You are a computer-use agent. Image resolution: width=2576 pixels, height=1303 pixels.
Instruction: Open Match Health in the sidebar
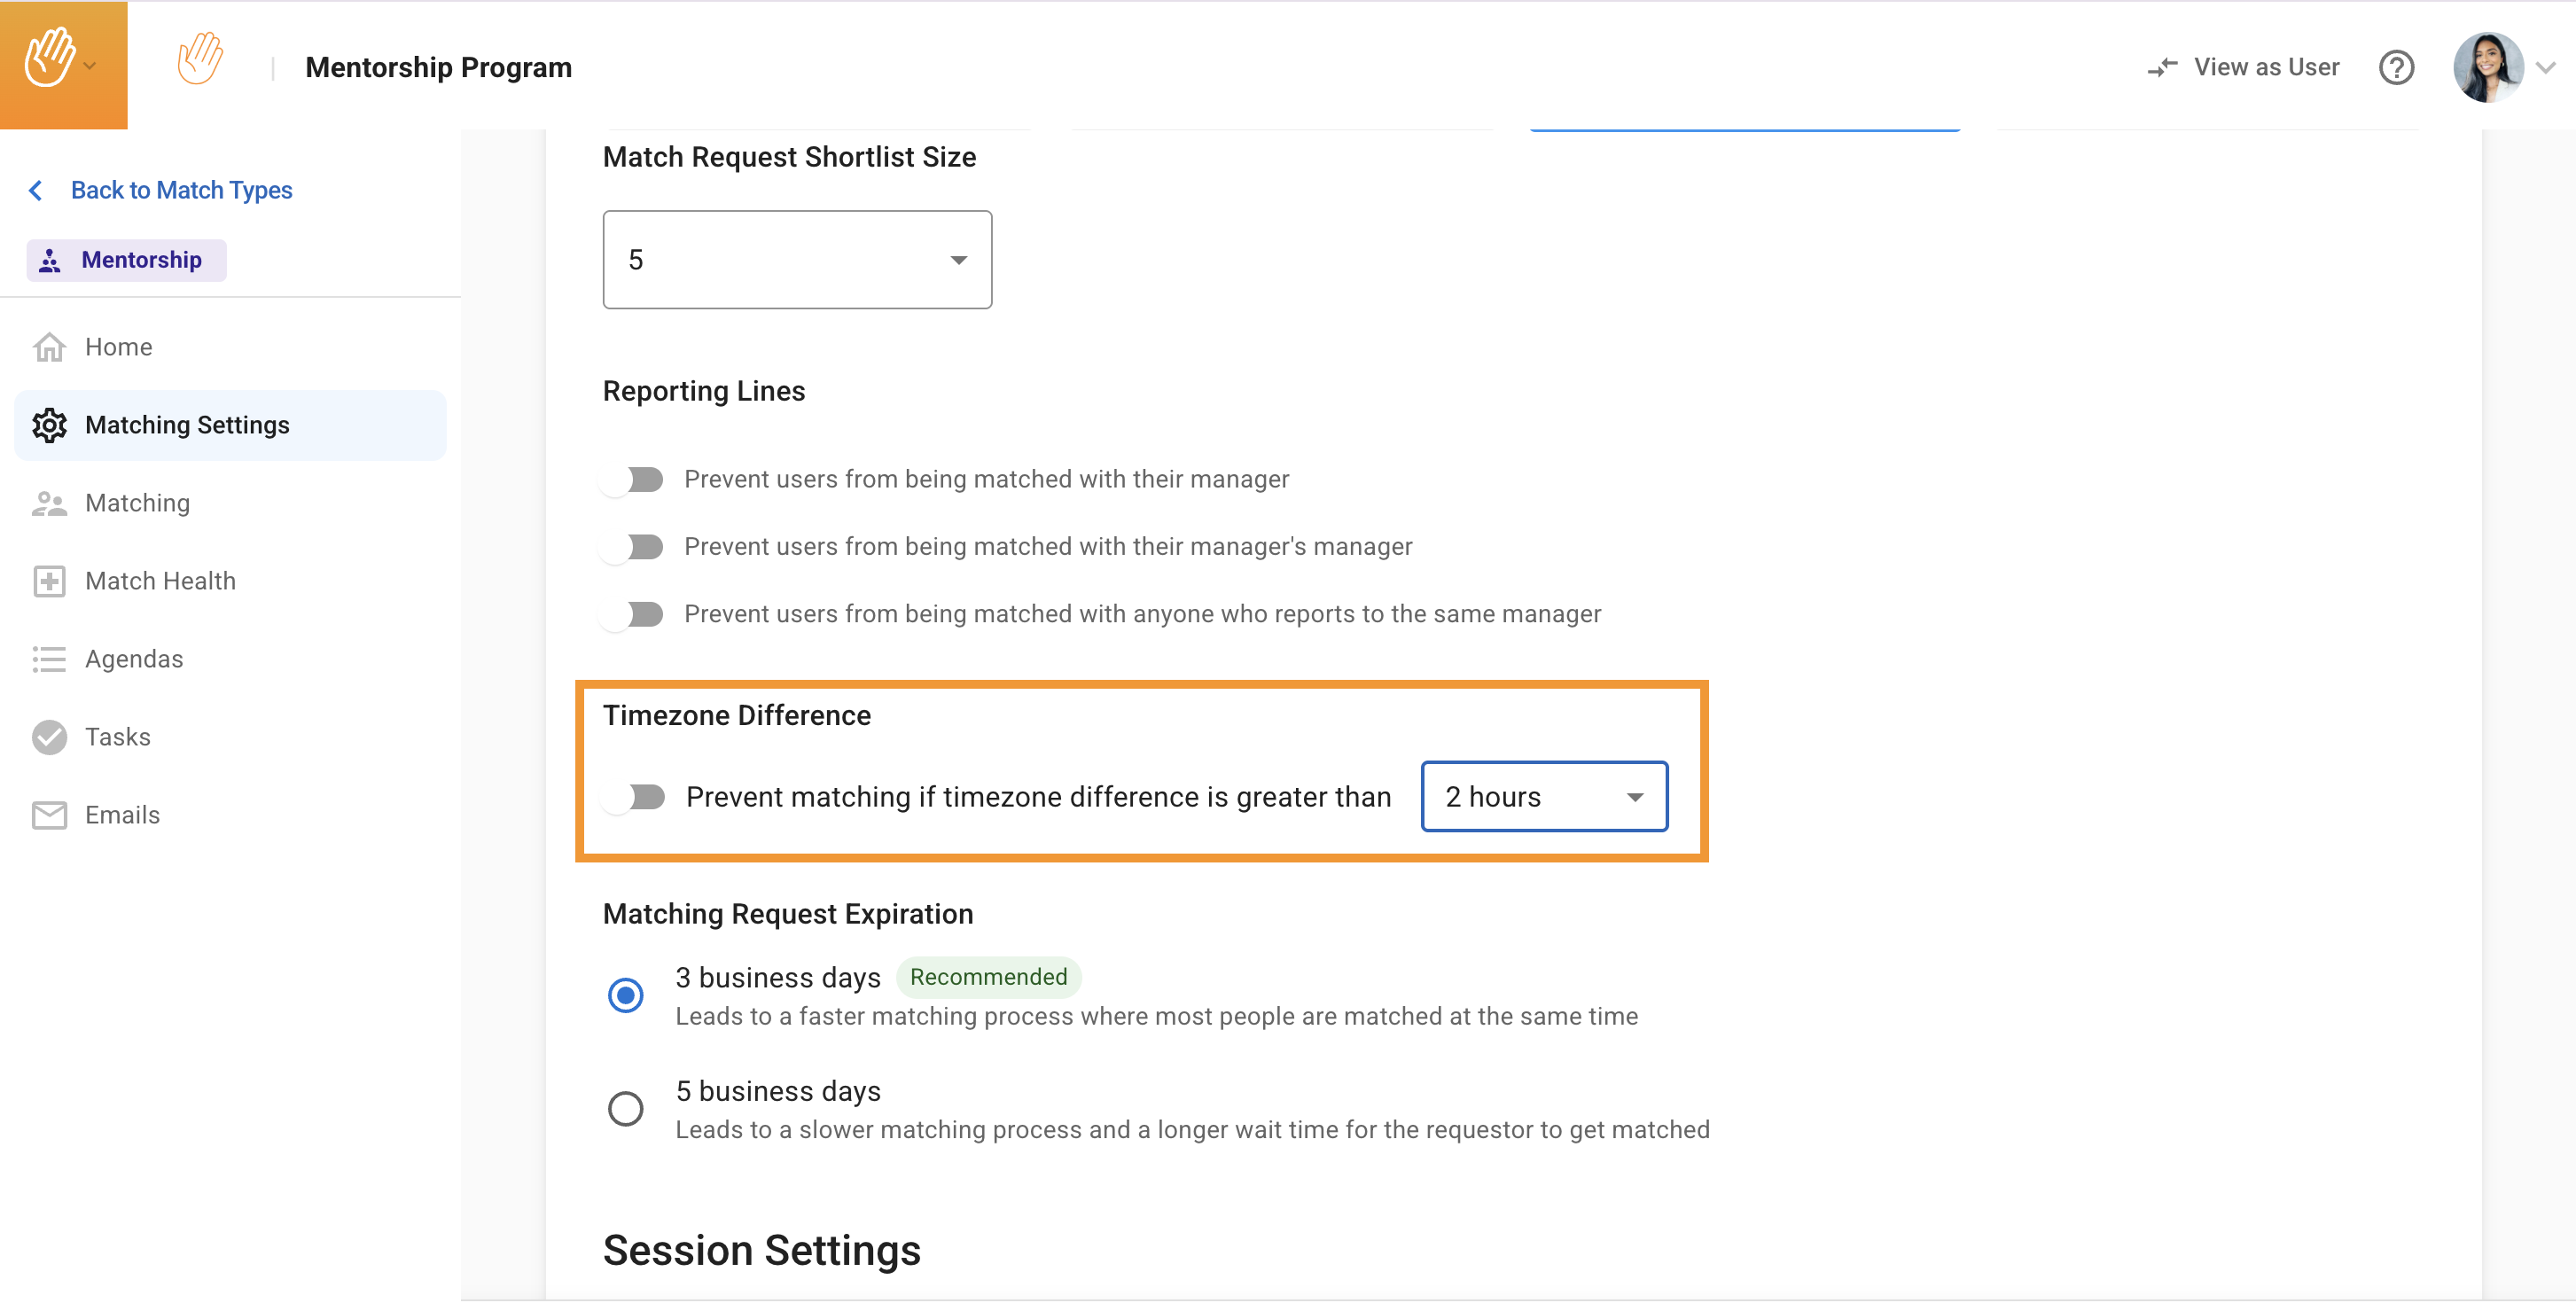160,581
